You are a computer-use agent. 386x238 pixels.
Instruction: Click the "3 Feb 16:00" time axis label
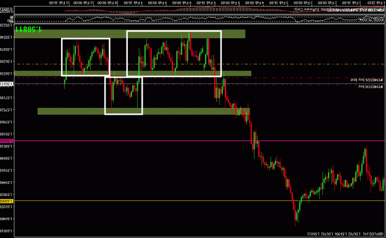pos(279,2)
